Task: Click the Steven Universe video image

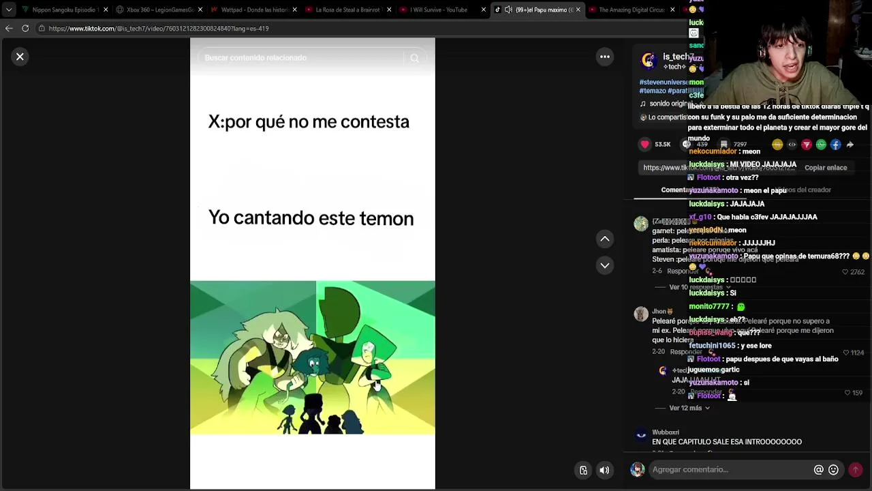Action: pyautogui.click(x=312, y=357)
